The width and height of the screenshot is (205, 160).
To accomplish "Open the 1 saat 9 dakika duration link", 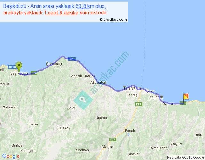I will coord(61,13).
